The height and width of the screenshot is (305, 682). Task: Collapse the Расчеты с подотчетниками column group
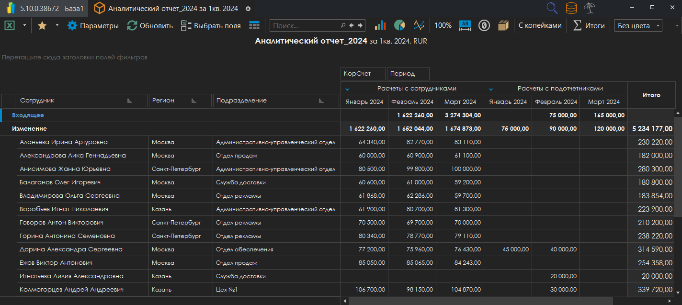(x=491, y=89)
